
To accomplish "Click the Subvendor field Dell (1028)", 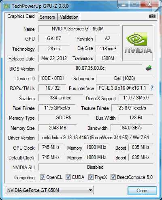I will tap(124, 78).
